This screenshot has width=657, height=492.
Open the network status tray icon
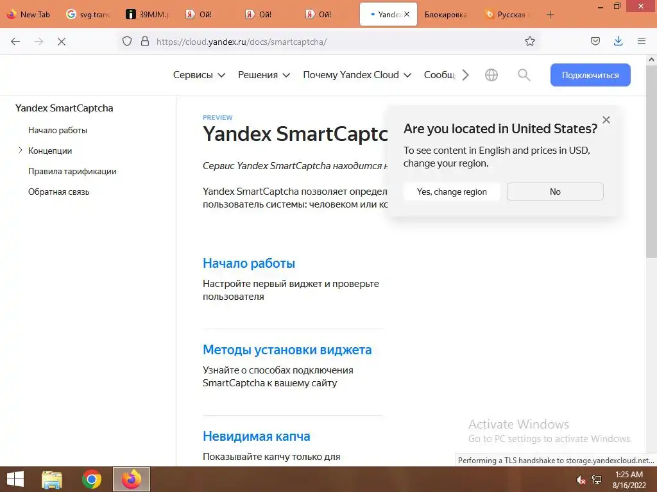click(x=597, y=480)
